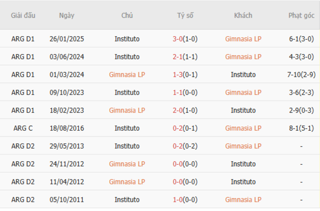Click the "Tỷ số" column header
Viewport: 320px width, 211px height.
(185, 15)
